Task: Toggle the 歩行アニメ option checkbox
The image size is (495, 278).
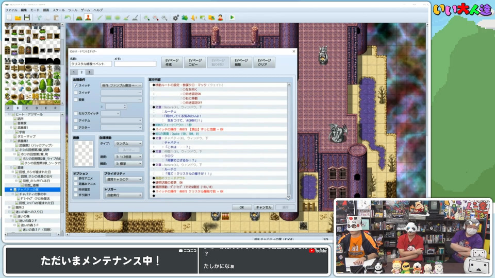Action: click(x=76, y=179)
